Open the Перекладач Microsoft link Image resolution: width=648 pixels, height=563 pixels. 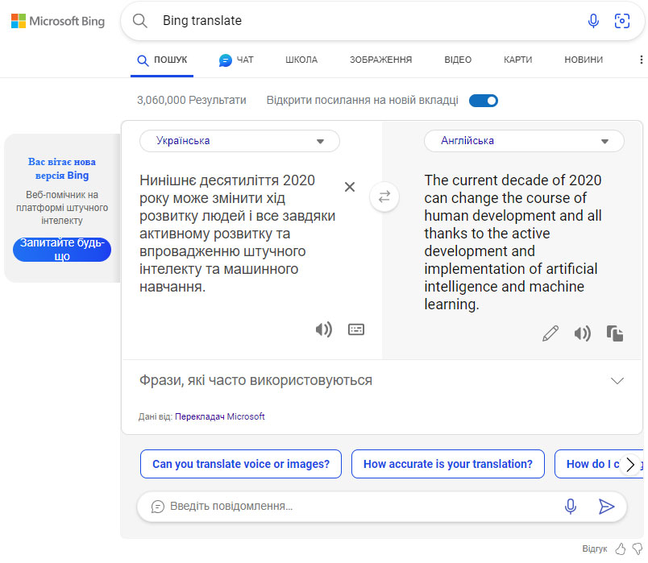pos(219,416)
